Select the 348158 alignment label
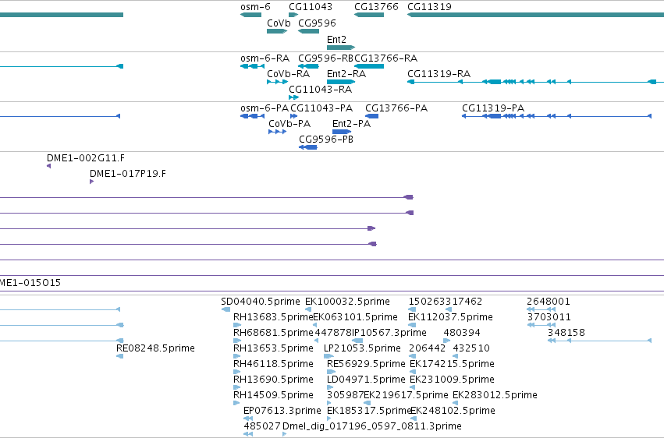Viewport: 664px width, 438px height. pyautogui.click(x=566, y=333)
